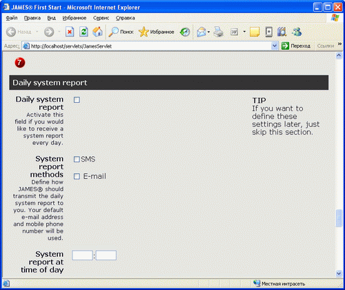Open the Избранное favorites button

[157, 32]
